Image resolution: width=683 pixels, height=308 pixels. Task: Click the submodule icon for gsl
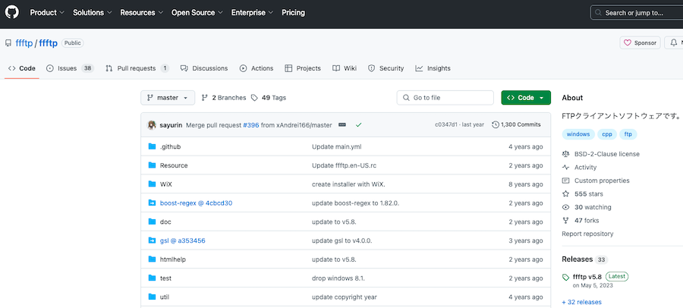pyautogui.click(x=152, y=240)
